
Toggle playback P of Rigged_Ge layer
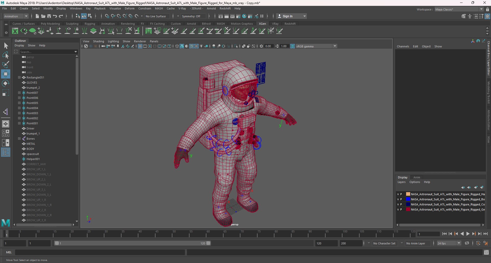(401, 209)
